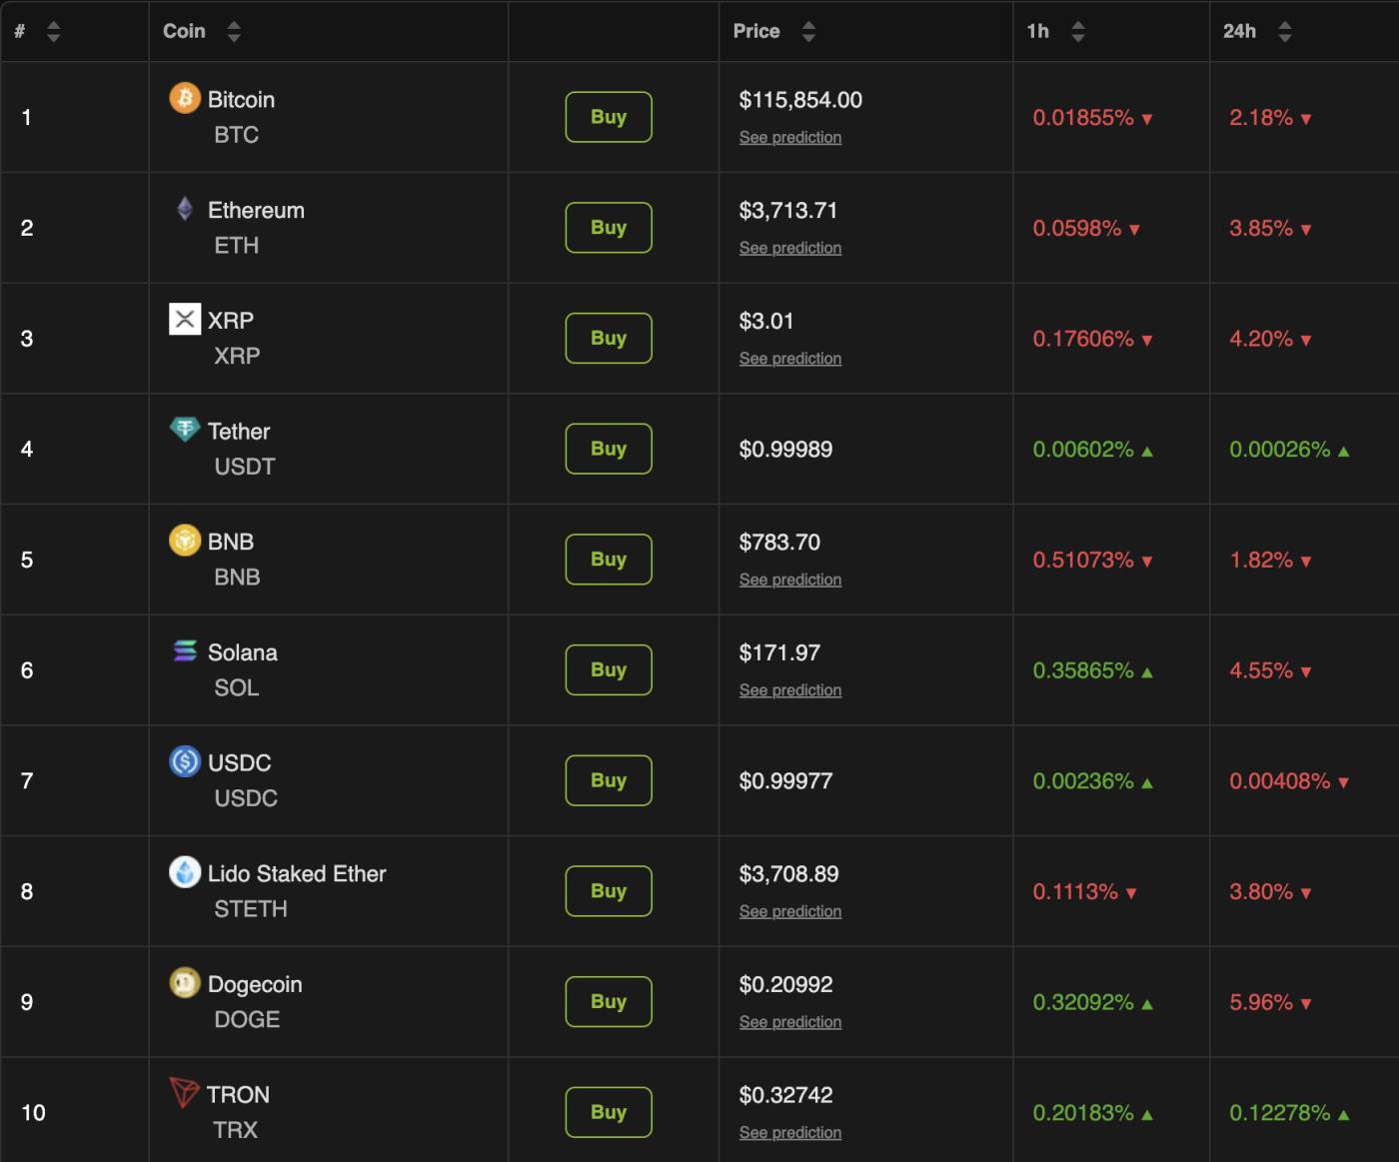Sort by rank number column arrows
The height and width of the screenshot is (1162, 1399).
coord(54,32)
